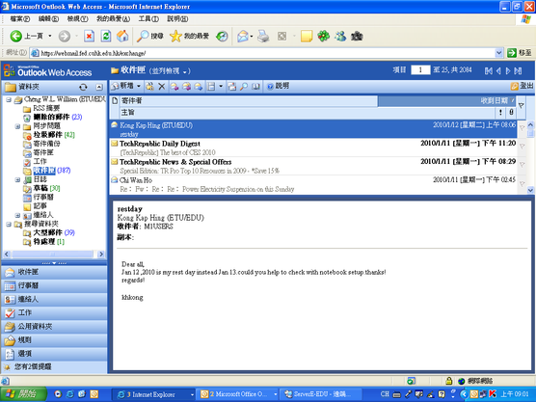
Task: Toggle flag on TechRepublic Daily Digest message
Action: coord(522,147)
